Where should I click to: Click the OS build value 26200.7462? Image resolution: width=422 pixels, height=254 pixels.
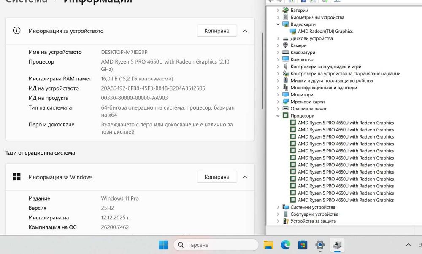point(115,227)
